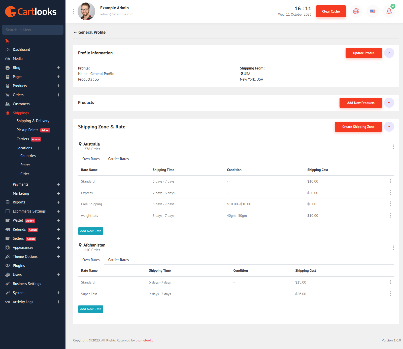Open the language flag selector
The height and width of the screenshot is (349, 403).
373,11
